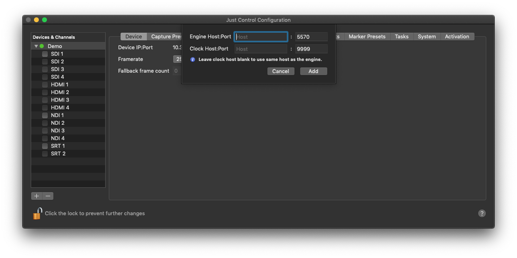
Task: Click the Devices & Channels header
Action: click(x=54, y=37)
